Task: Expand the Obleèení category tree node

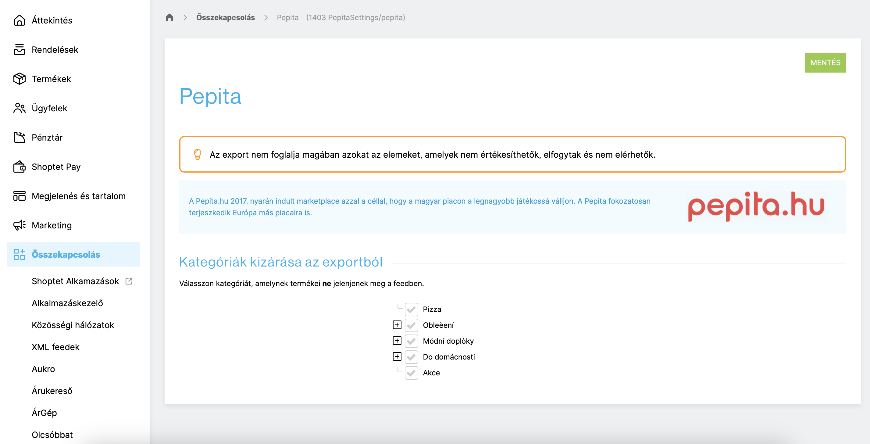Action: (397, 325)
